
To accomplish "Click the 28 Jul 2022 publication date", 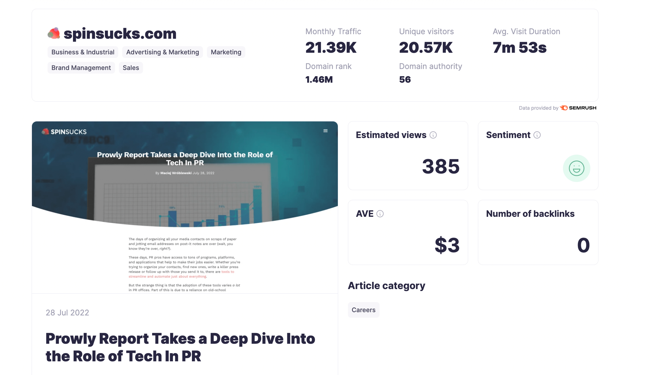I will point(67,312).
